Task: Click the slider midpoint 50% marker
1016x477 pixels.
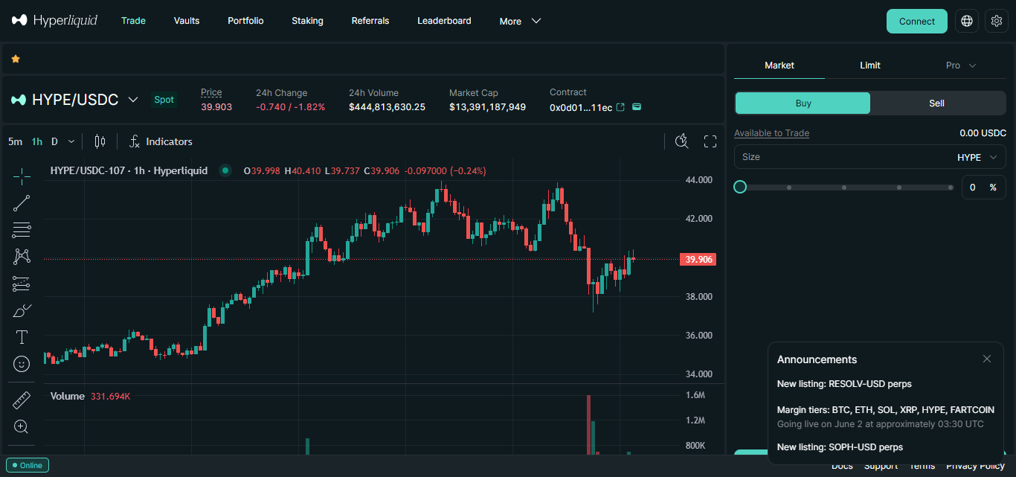Action: point(844,188)
